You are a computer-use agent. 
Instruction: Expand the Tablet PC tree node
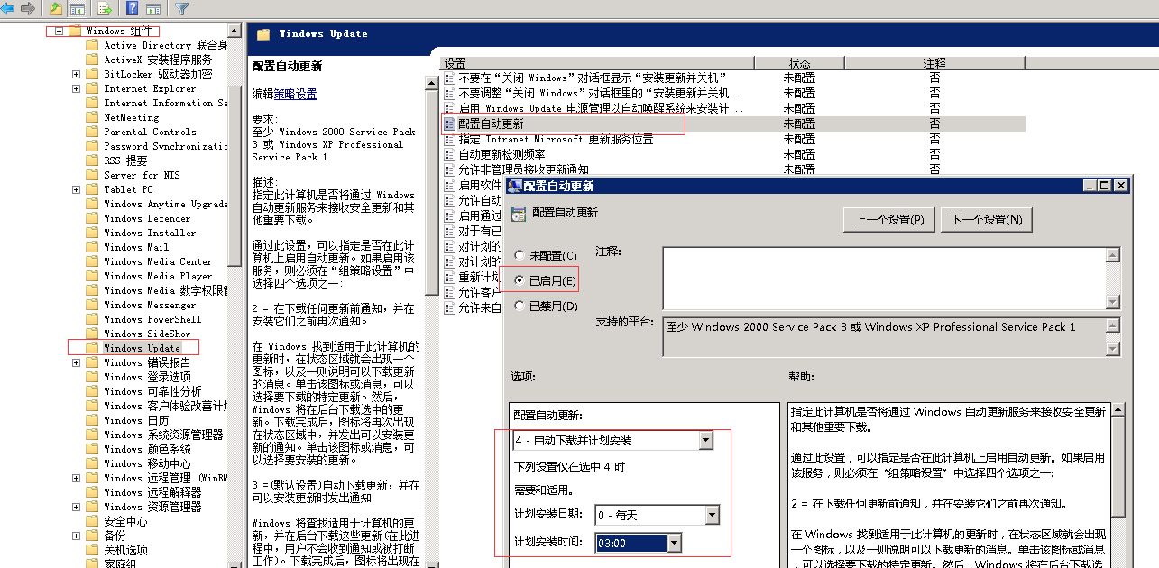coord(77,189)
